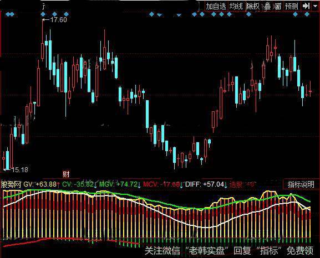Open the 指标说明 indicator description

(301, 184)
